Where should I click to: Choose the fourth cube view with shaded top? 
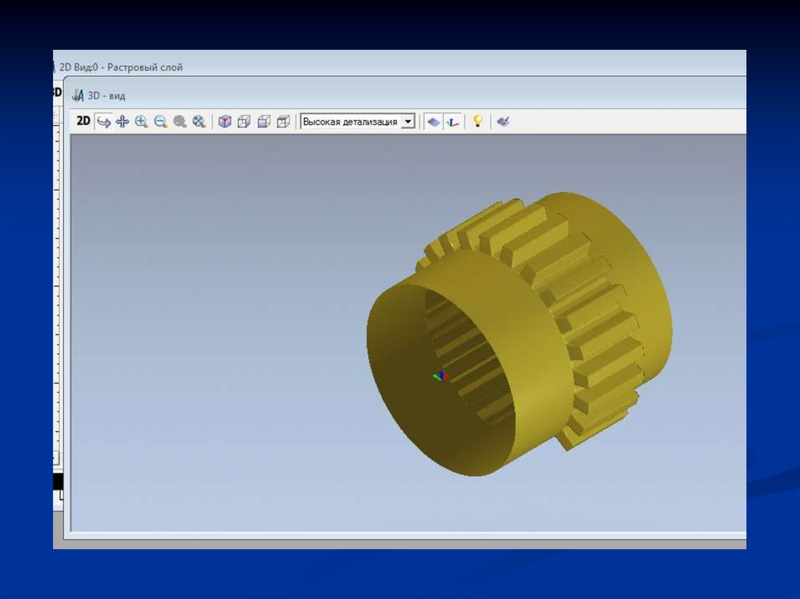pos(283,121)
